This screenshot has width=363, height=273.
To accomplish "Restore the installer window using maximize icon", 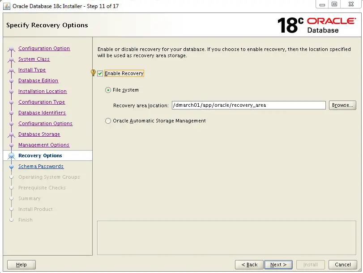I will click(334, 4).
